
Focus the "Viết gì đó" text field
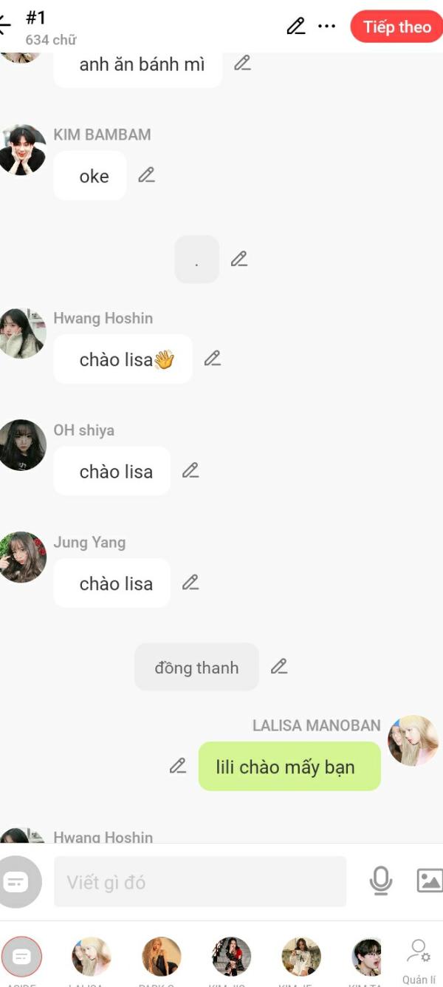[x=200, y=881]
